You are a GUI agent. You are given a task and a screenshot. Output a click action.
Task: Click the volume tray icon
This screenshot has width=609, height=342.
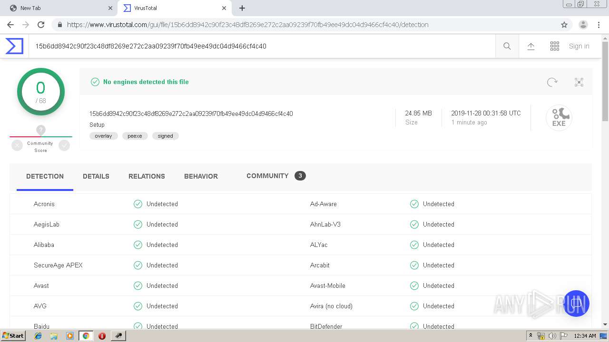[552, 336]
